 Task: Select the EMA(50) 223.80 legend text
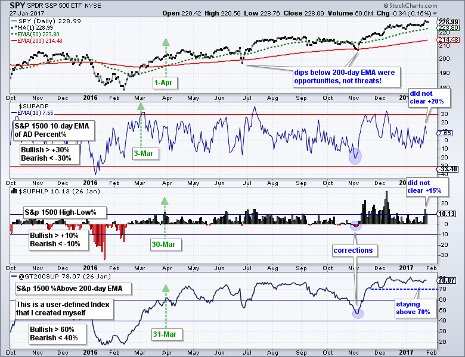38,35
